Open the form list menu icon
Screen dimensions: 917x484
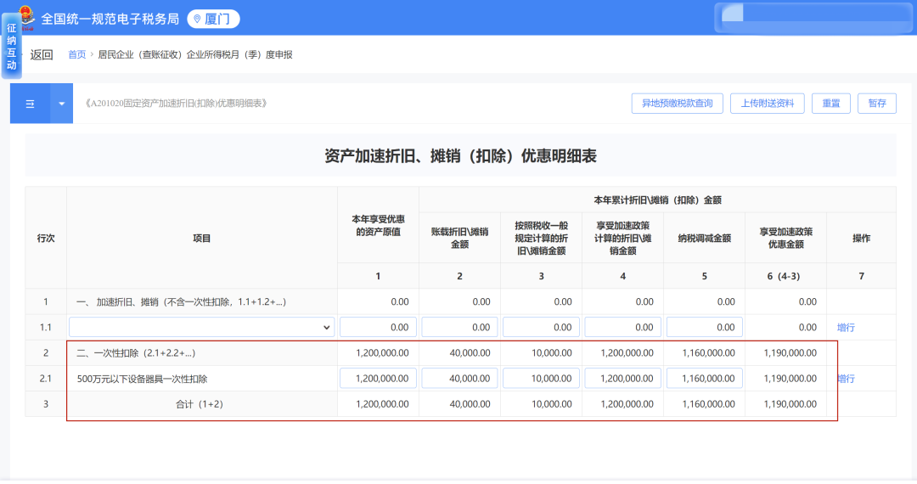tap(30, 104)
